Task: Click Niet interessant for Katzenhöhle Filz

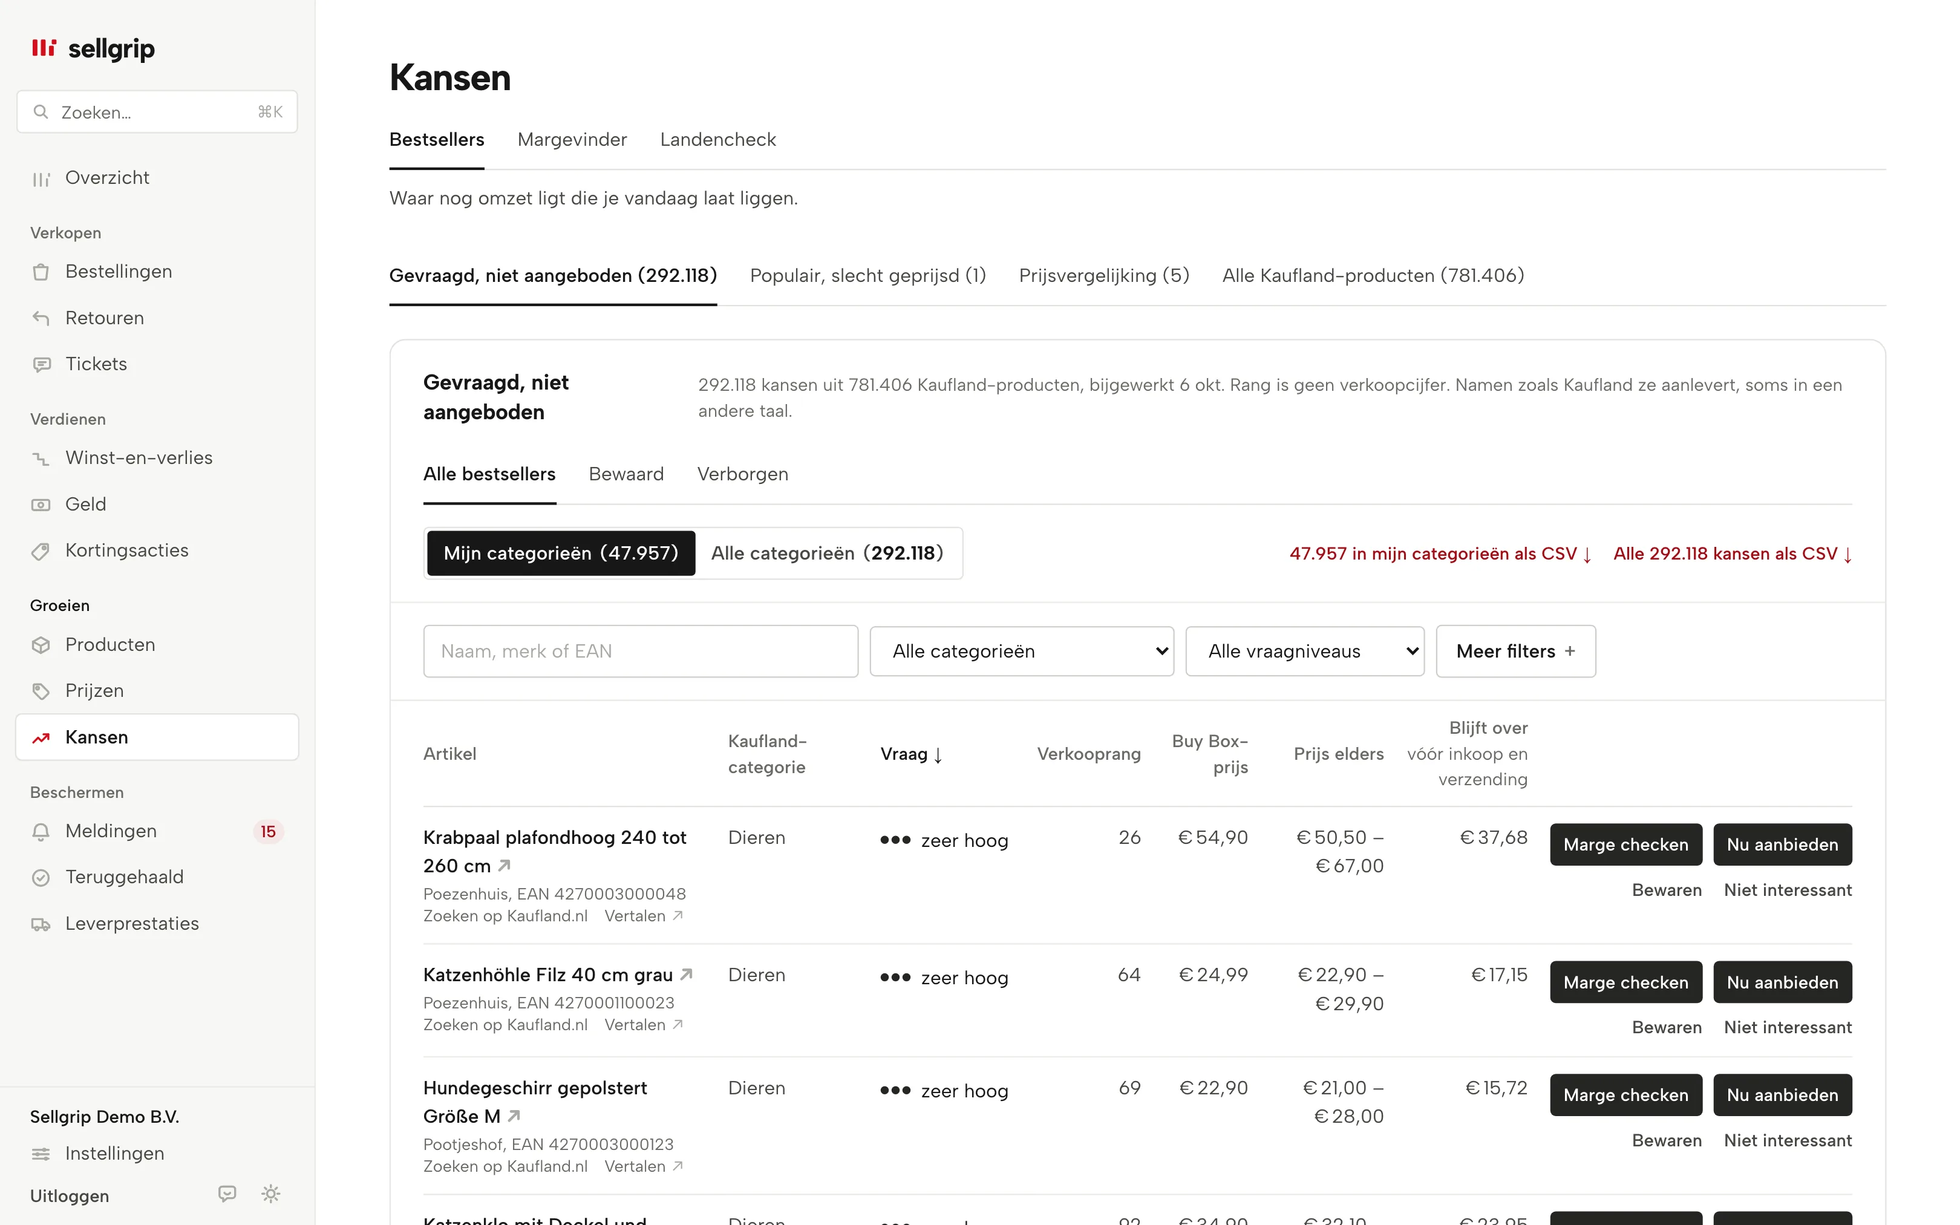Action: click(x=1788, y=1028)
